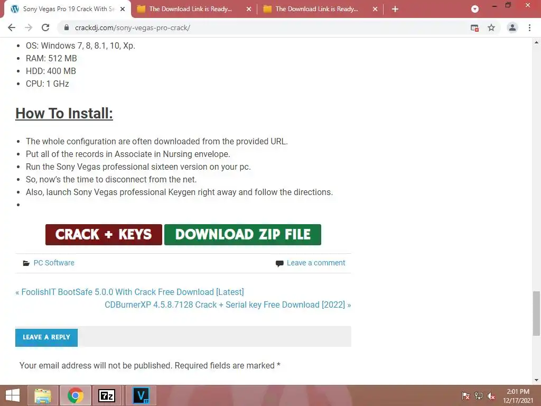The image size is (541, 406).
Task: Open Vegas Pro from the taskbar
Action: 141,395
